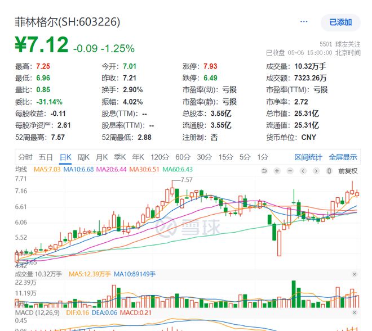The image size is (372, 331).
Task: Click the candlestick style icon beside 前复权
Action: tap(329, 171)
